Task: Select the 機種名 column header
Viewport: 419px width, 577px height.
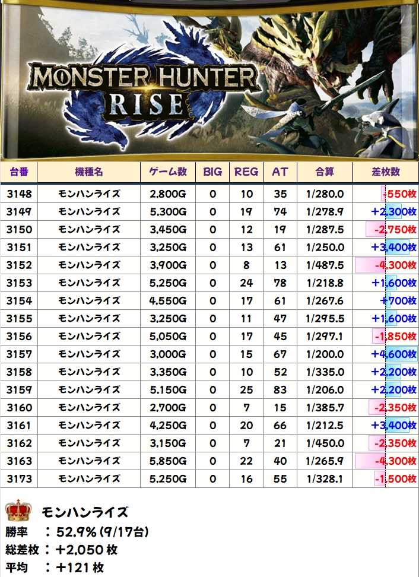Action: [x=89, y=172]
